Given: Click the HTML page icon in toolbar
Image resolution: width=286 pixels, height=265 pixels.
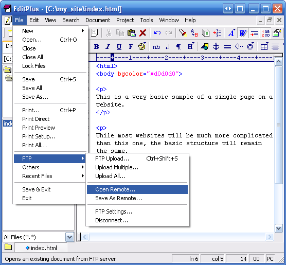Looking at the screenshot, I should coord(94,33).
